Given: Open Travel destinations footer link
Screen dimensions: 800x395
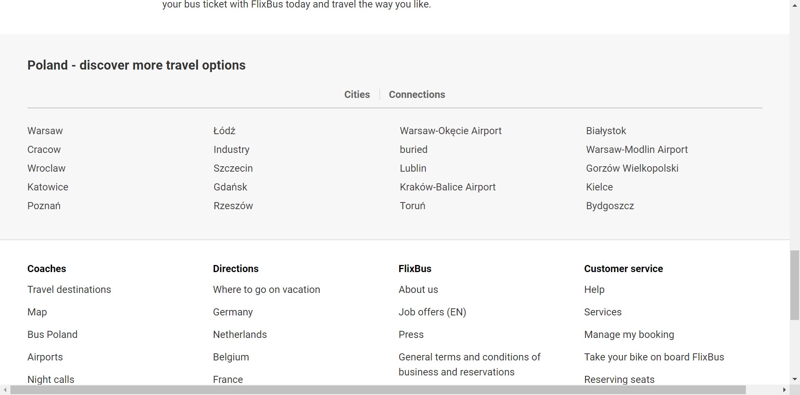Looking at the screenshot, I should (69, 290).
